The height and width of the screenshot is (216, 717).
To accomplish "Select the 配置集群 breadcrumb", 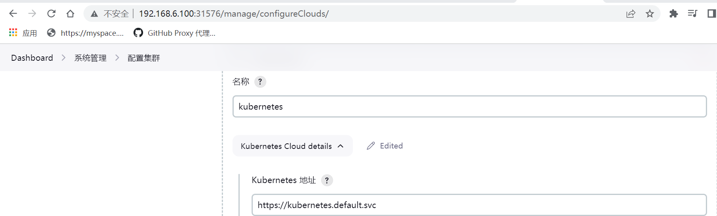I will (x=143, y=58).
